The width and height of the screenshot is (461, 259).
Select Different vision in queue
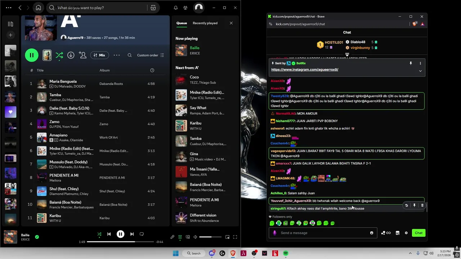[205, 218]
